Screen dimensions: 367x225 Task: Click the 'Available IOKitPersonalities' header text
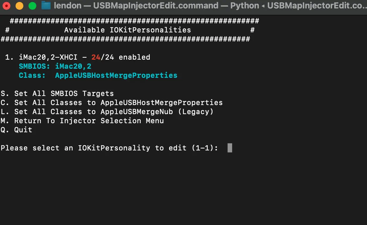tap(127, 30)
